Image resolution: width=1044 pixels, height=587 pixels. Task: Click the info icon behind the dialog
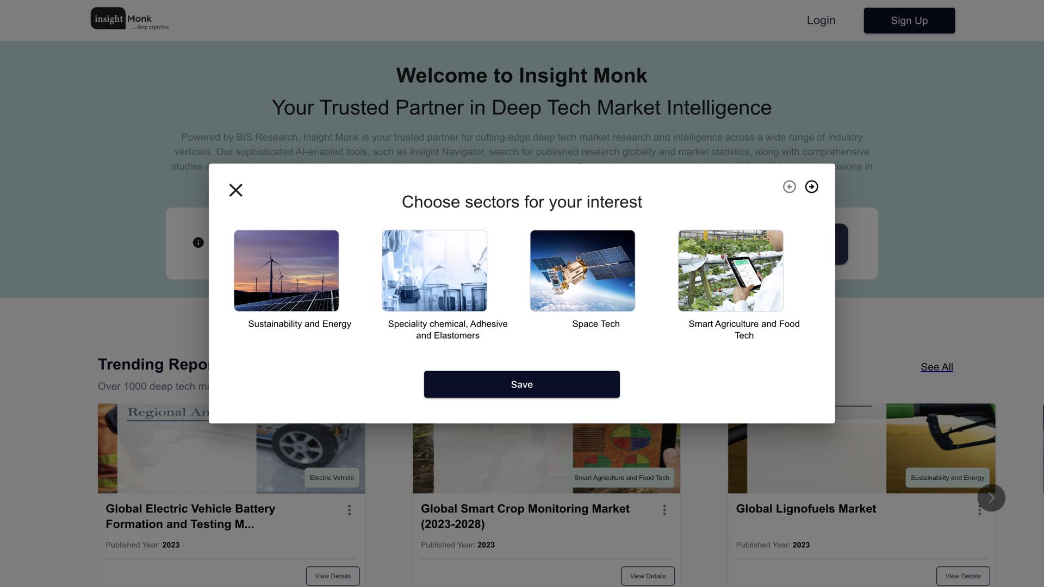pyautogui.click(x=198, y=243)
